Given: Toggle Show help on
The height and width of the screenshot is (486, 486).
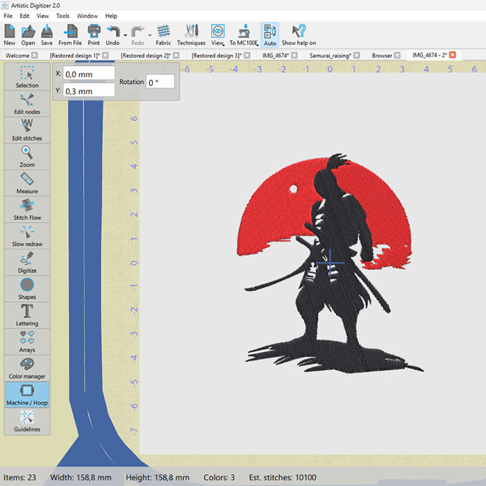Looking at the screenshot, I should click(299, 34).
